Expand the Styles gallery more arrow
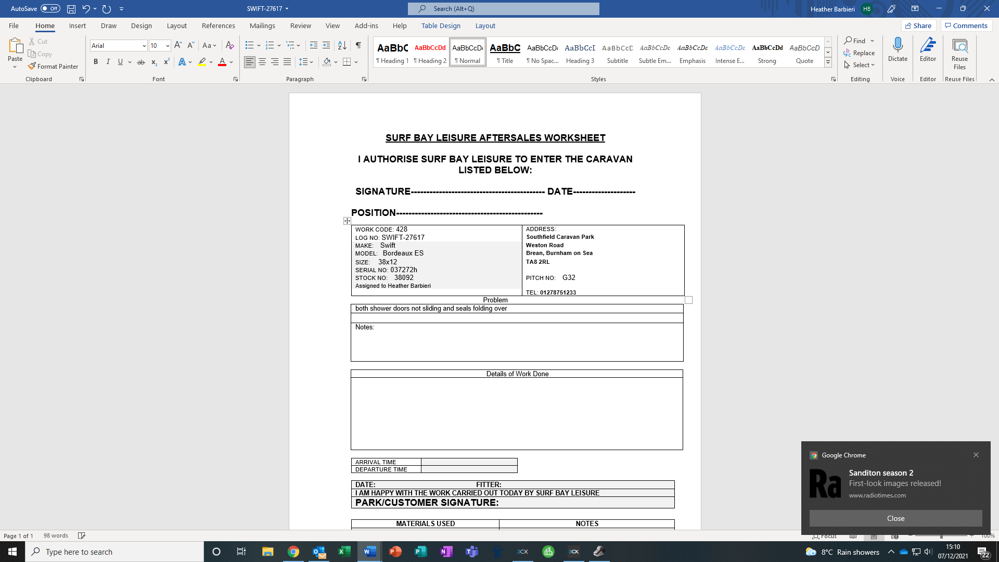The image size is (999, 562). [828, 63]
